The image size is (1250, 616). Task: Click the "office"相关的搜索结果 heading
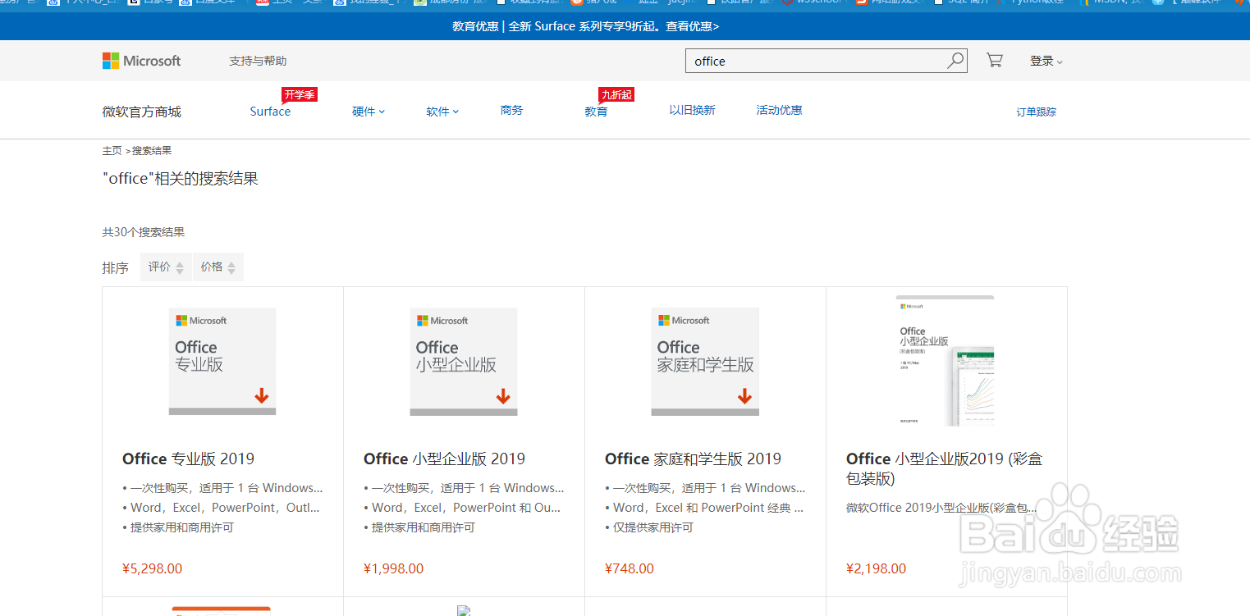[181, 178]
